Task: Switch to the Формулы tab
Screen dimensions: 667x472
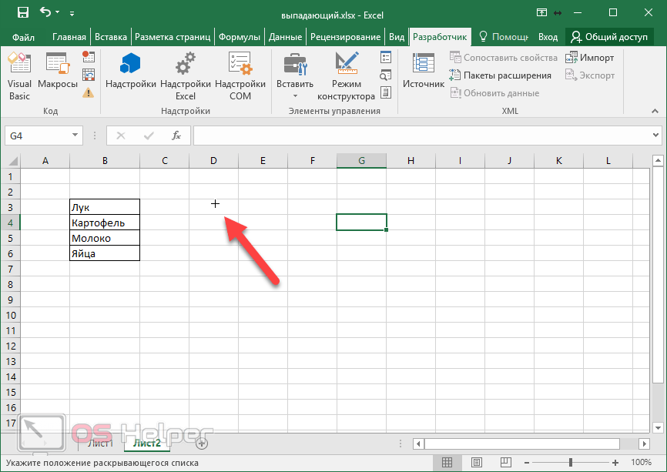Action: (239, 37)
